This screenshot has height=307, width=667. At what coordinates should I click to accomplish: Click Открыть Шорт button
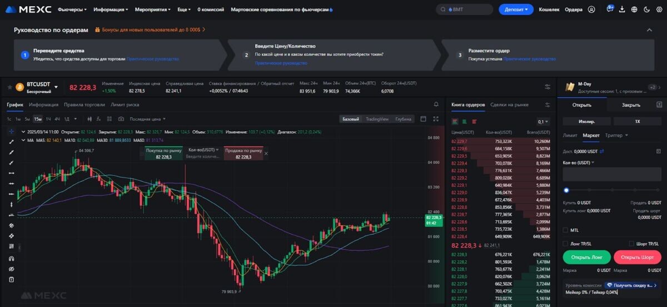(637, 257)
